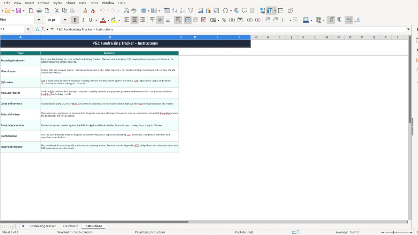This screenshot has height=235, width=418.
Task: Open the Tools menu
Action: (94, 3)
